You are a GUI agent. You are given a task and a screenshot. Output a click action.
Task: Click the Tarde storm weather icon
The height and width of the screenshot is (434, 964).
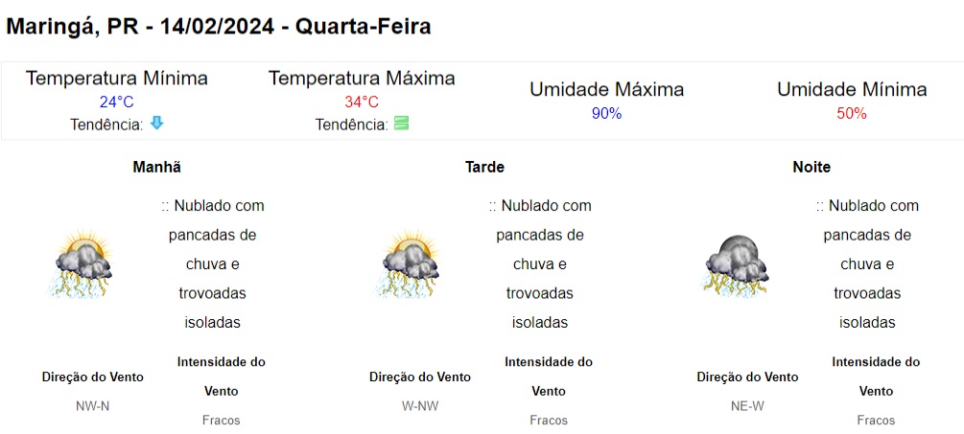point(410,265)
